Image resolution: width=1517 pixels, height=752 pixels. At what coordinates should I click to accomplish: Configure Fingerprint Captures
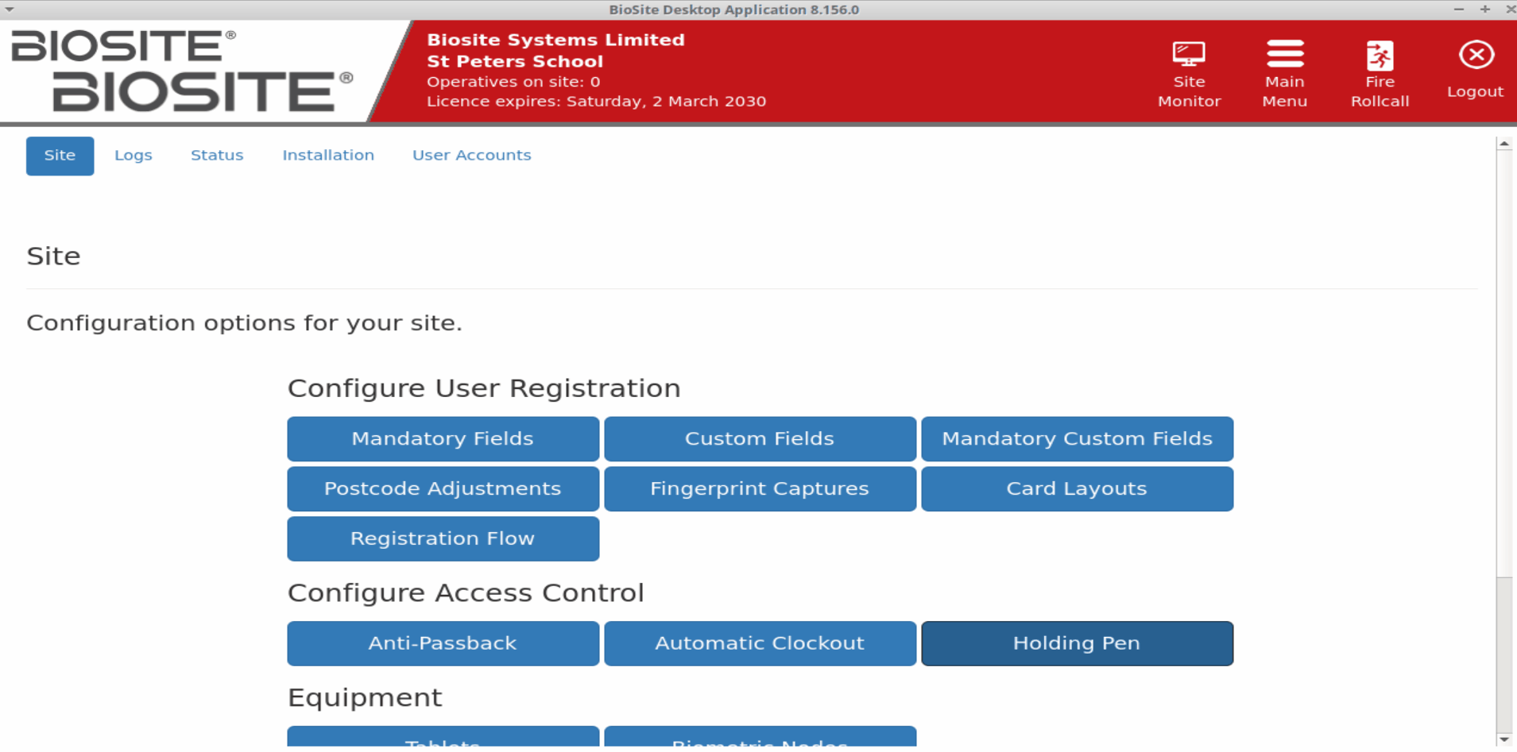pos(760,489)
